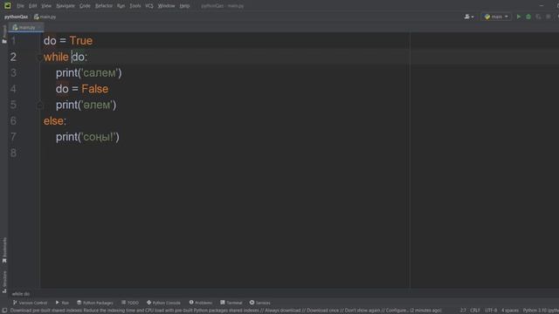Open the Problems tool window
This screenshot has height=314, width=559.
pyautogui.click(x=201, y=303)
